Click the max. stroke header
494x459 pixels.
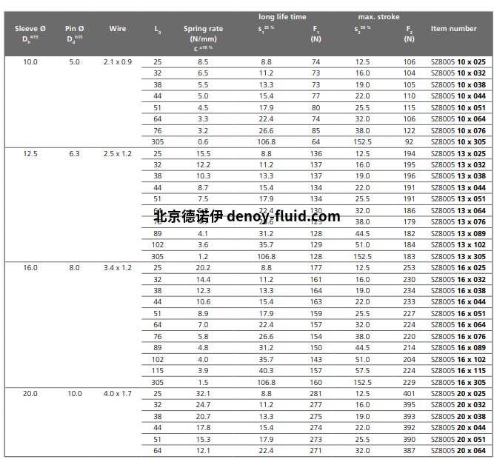(x=378, y=16)
